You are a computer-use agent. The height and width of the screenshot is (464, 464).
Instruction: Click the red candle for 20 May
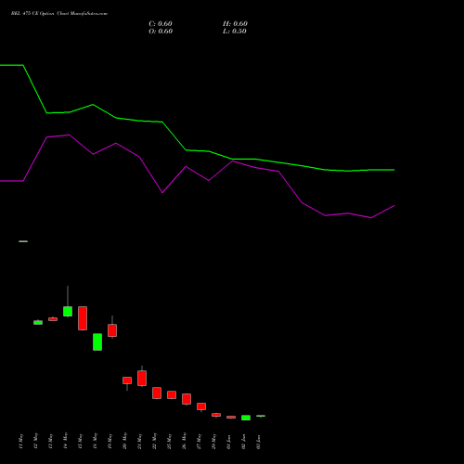[127, 380]
